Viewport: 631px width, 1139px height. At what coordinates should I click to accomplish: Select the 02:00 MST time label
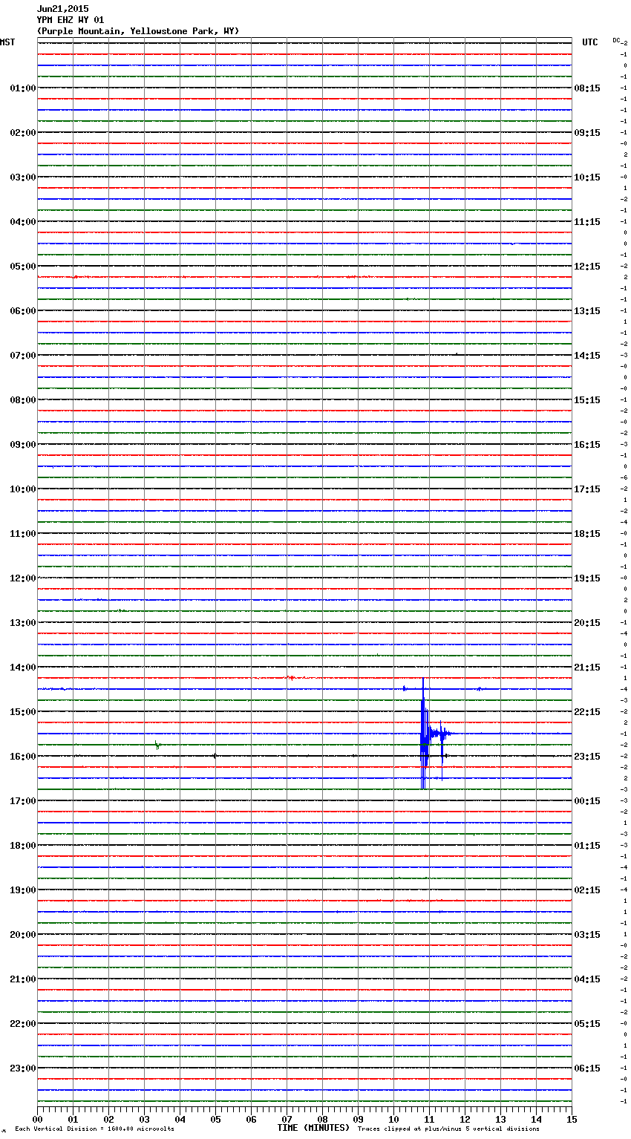[x=23, y=133]
